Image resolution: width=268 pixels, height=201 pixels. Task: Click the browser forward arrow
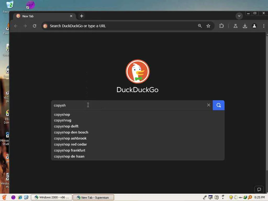pyautogui.click(x=25, y=26)
